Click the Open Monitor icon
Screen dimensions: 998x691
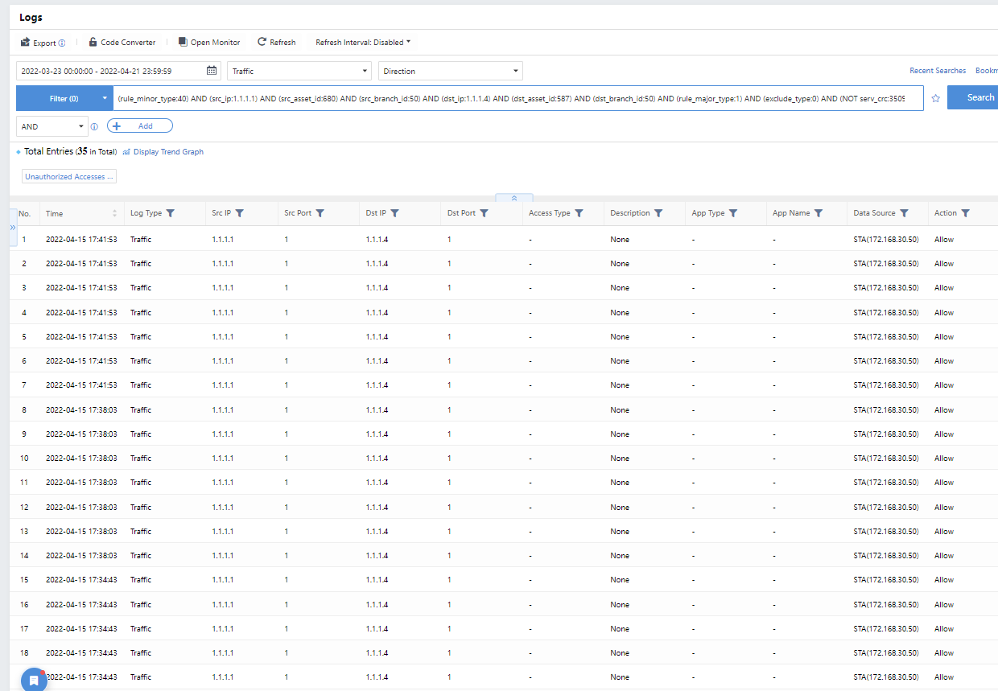pos(183,42)
